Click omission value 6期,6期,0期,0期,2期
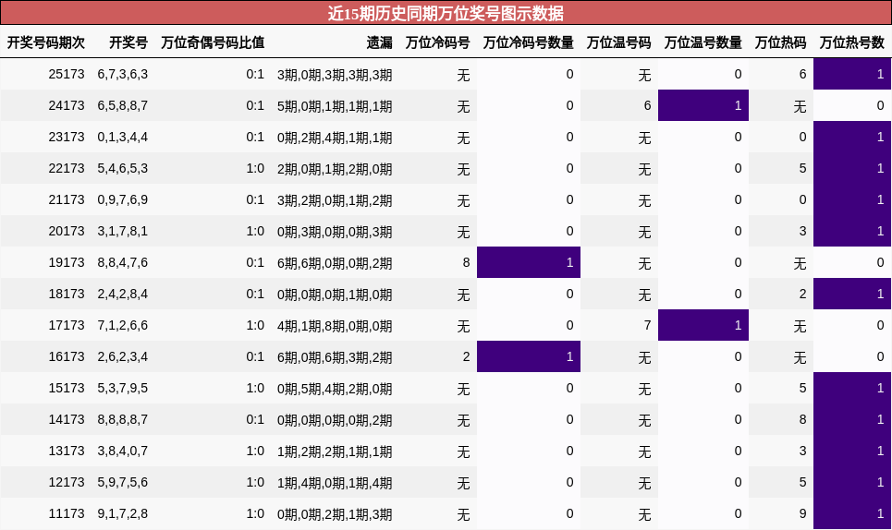Viewport: 892px width, 530px height. [x=335, y=263]
